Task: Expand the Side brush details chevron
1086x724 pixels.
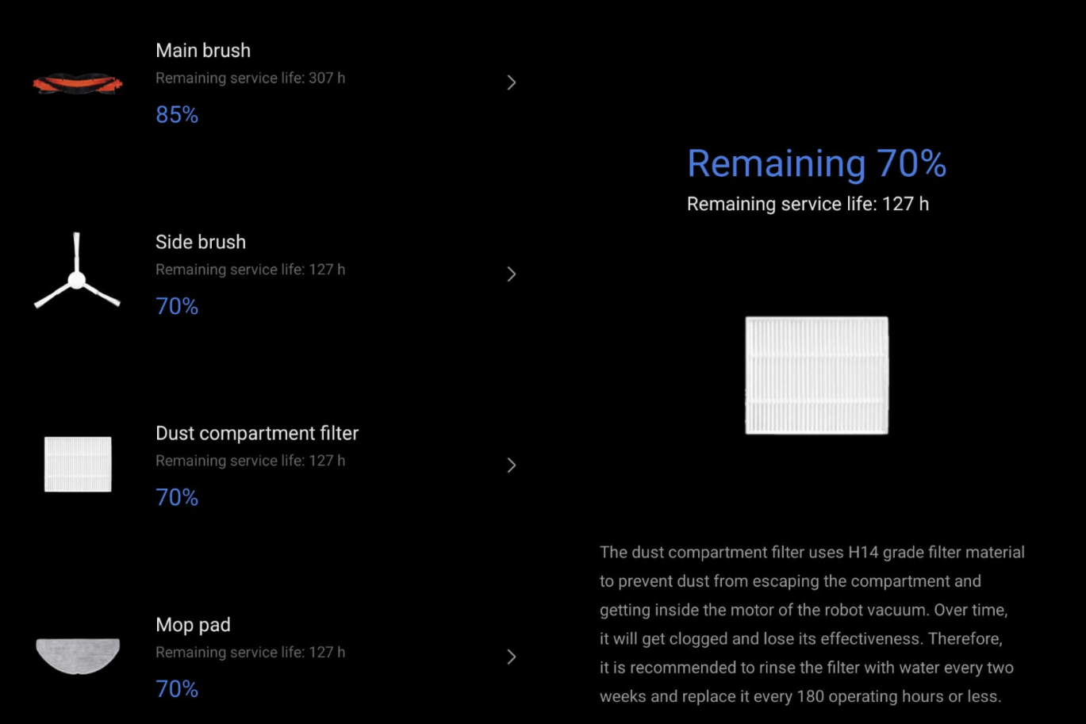Action: [512, 274]
